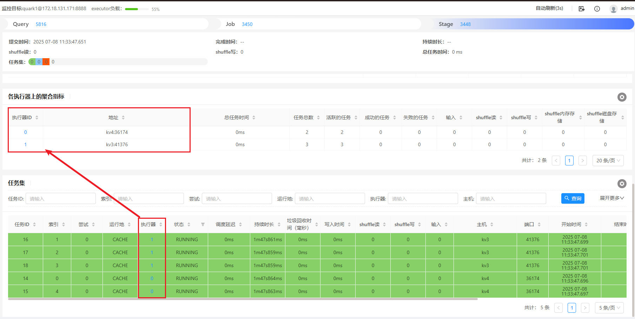The height and width of the screenshot is (319, 635).
Task: Open the 20 条/页 page size dropdown
Action: [608, 161]
